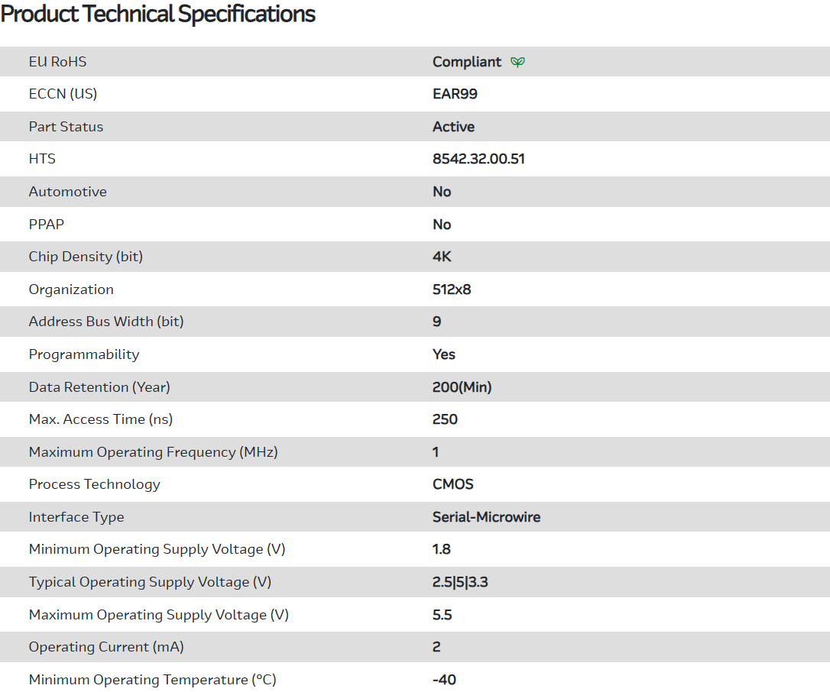This screenshot has height=692, width=830.
Task: Click the Compliant value text
Action: click(x=467, y=62)
